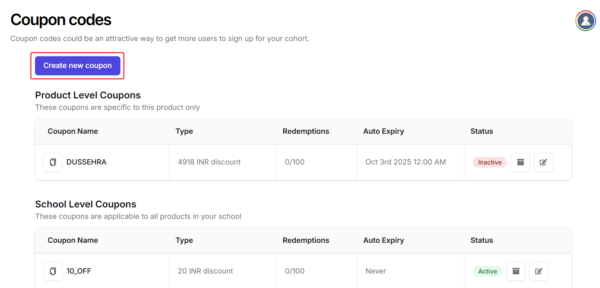This screenshot has height=288, width=600.
Task: Copy the DUSSEHRA coupon code
Action: pyautogui.click(x=53, y=162)
